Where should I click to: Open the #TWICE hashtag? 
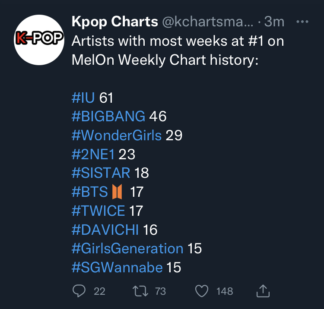tap(98, 211)
